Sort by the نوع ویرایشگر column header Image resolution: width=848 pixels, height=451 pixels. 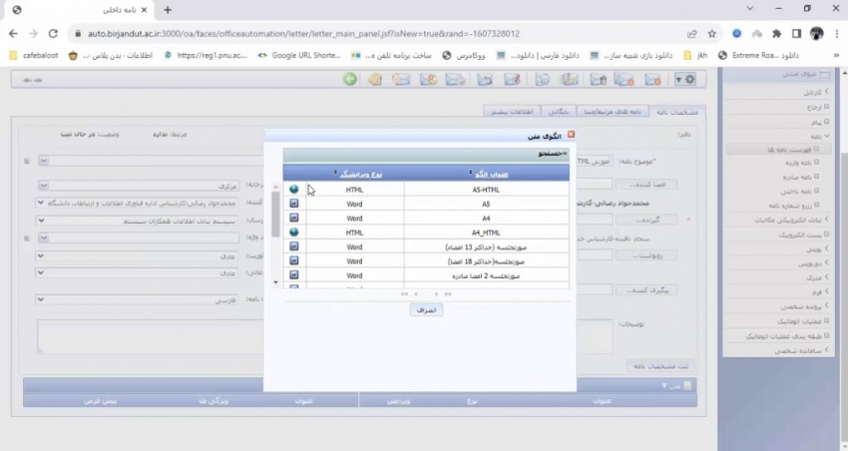[x=359, y=174]
